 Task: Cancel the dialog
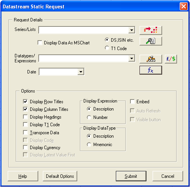click(x=168, y=176)
